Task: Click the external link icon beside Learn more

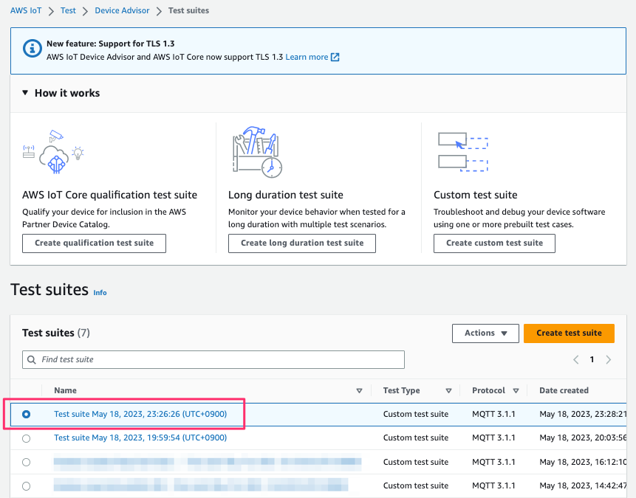Action: click(335, 58)
